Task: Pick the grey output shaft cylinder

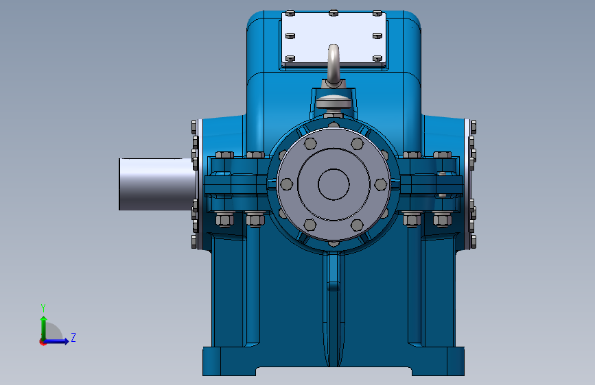Action: coord(156,184)
